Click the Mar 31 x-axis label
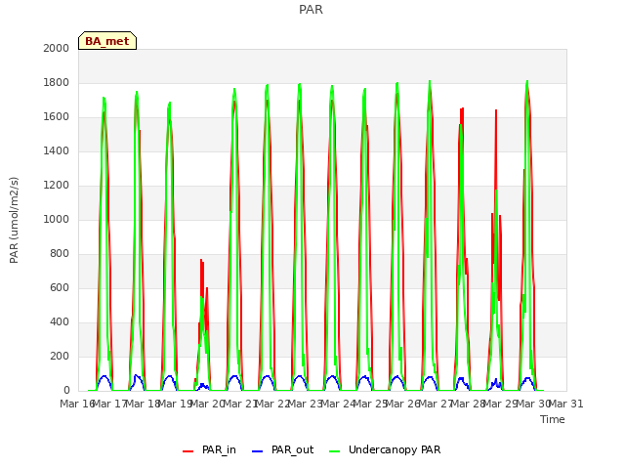Image resolution: width=625 pixels, height=469 pixels. (566, 404)
